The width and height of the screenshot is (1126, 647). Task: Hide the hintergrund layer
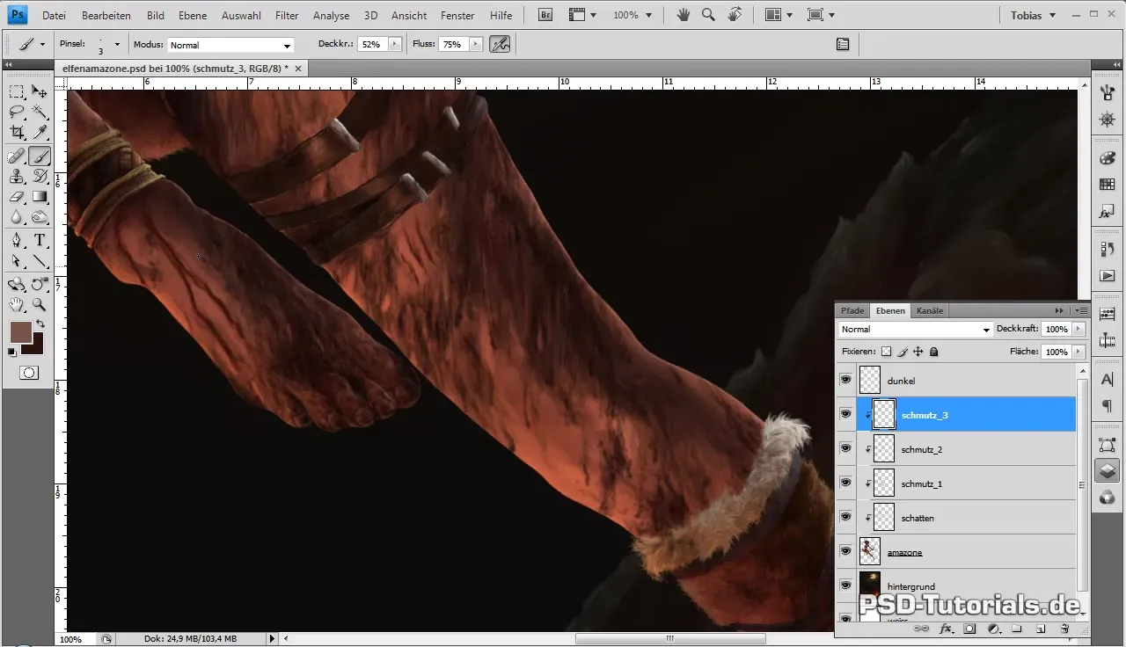845,585
